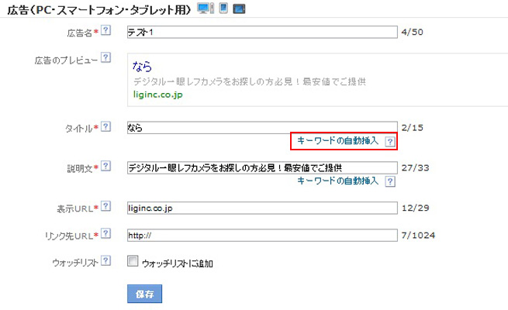Click the PC device icon in header
508x310 pixels.
206,9
